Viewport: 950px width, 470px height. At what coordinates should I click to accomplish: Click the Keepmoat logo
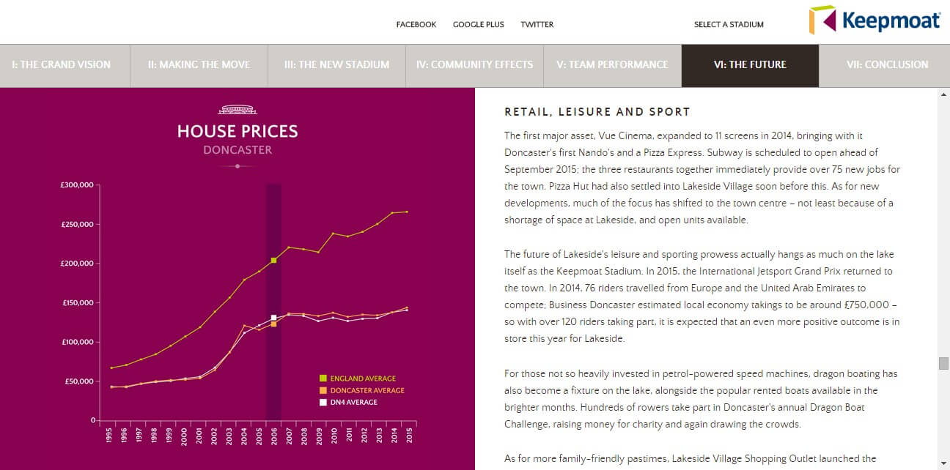[x=874, y=20]
